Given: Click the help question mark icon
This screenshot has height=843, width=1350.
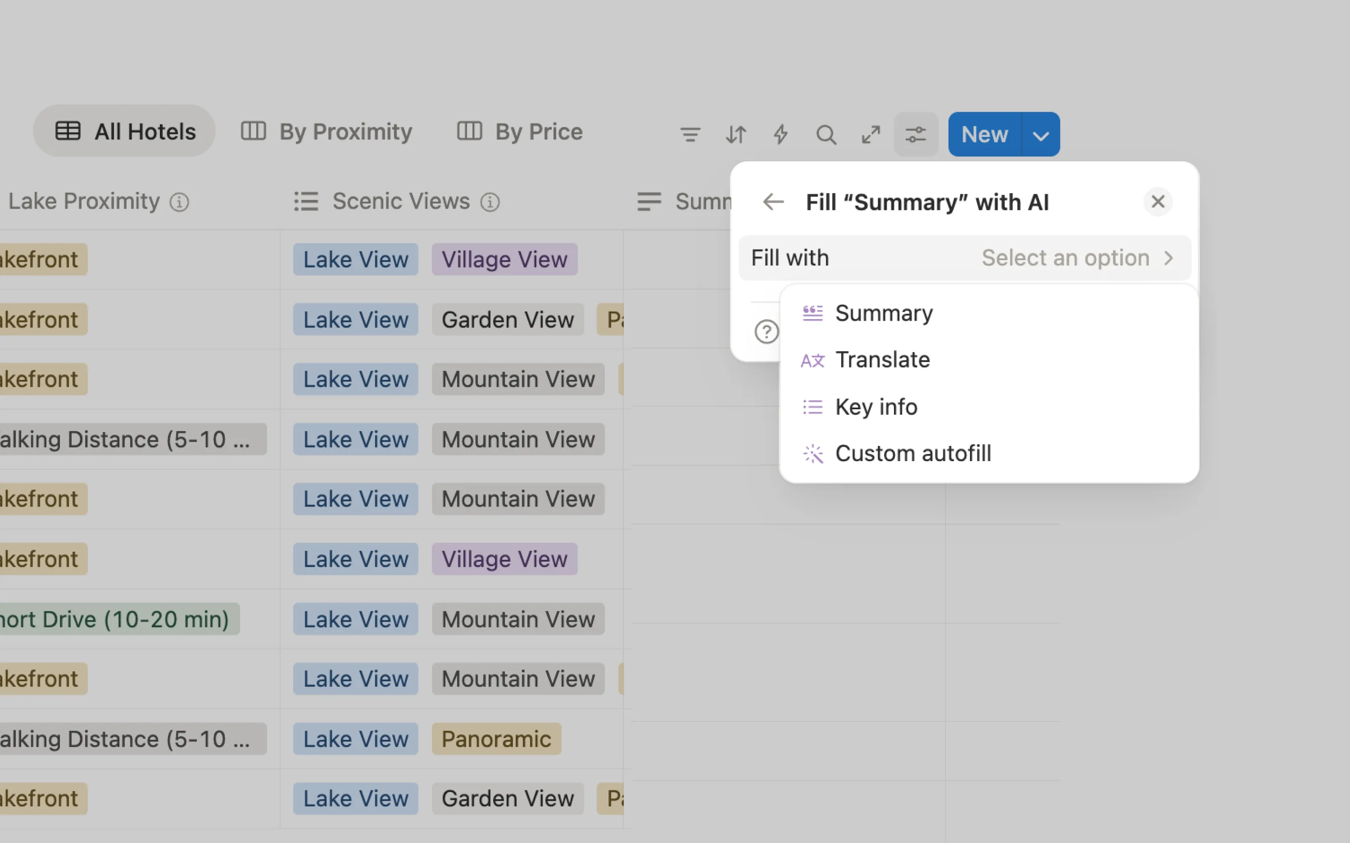Looking at the screenshot, I should (767, 332).
